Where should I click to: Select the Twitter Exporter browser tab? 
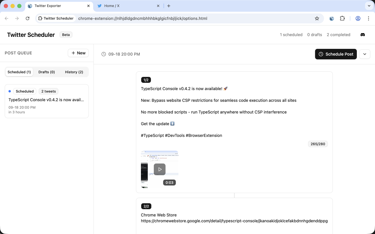point(59,6)
